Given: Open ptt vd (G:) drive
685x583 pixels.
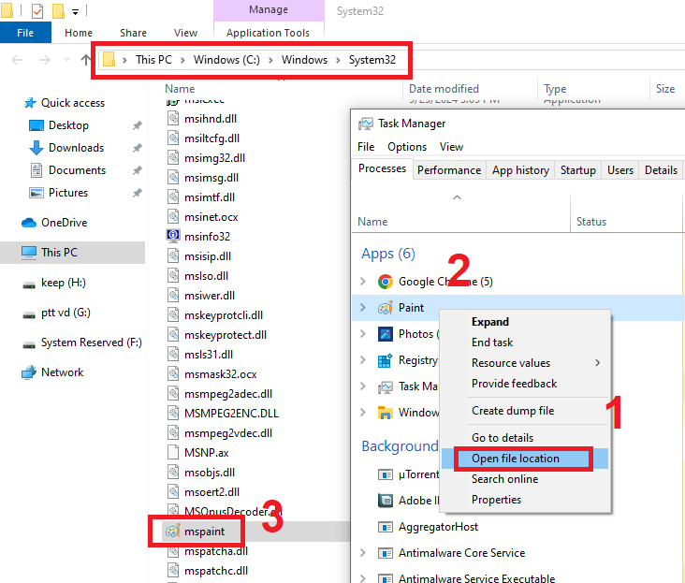Looking at the screenshot, I should (66, 313).
